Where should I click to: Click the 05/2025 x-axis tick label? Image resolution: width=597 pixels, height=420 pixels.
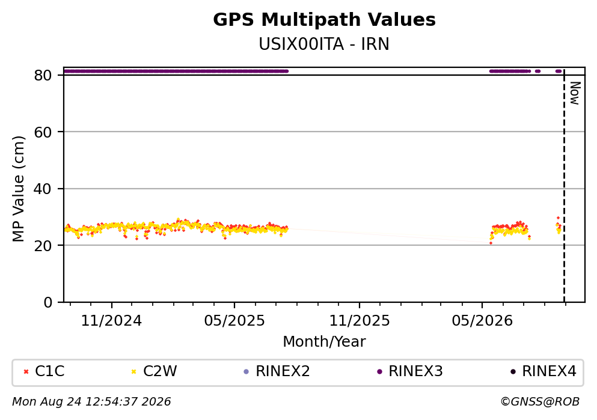point(234,321)
